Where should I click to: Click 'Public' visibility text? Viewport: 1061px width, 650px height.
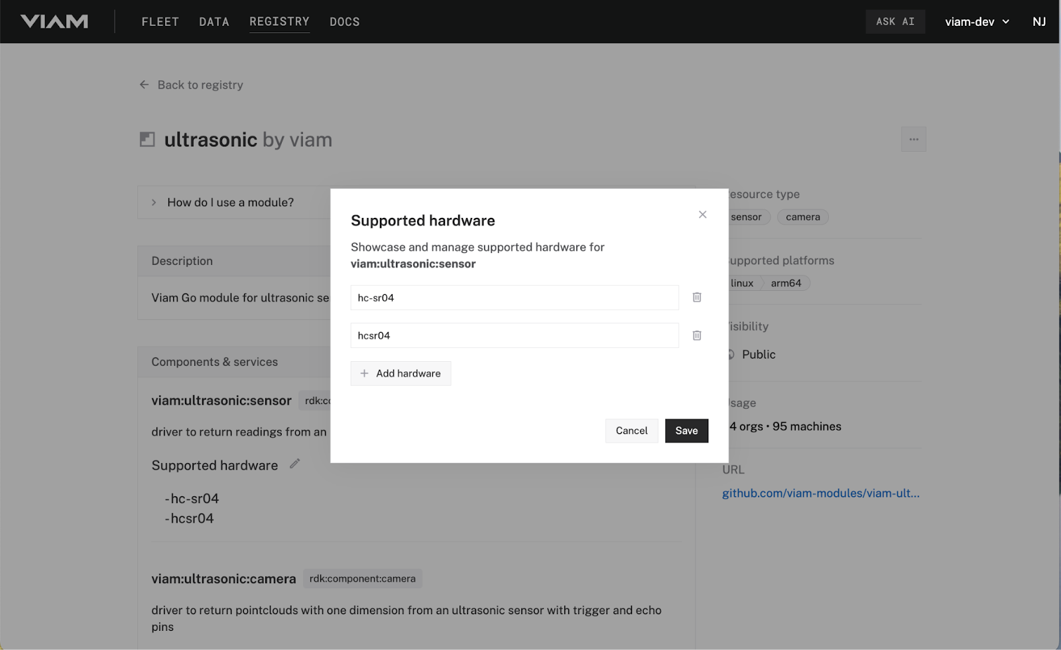click(x=759, y=354)
